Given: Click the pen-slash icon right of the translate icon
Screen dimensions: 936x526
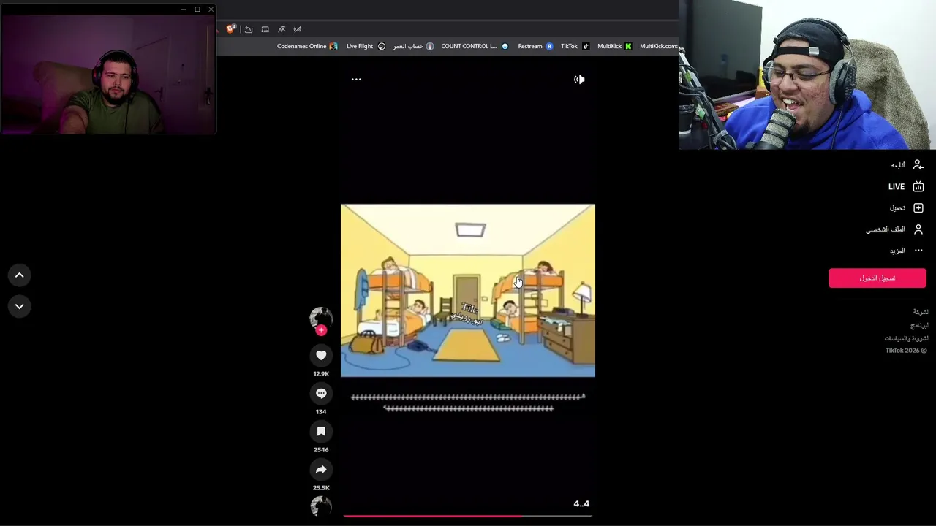Looking at the screenshot, I should coord(298,29).
